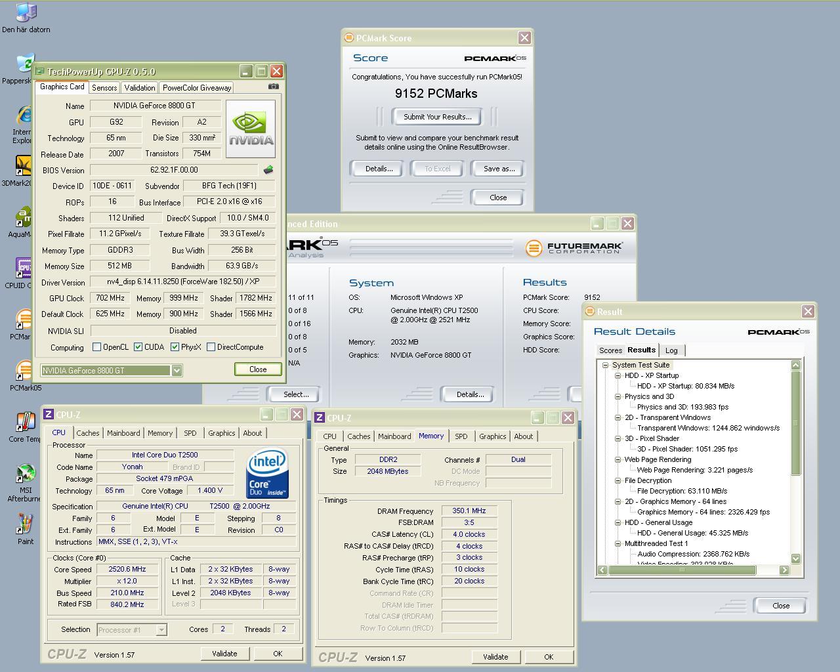Viewport: 840px width, 672px height.
Task: Open Mainboard tab in CPU-Z Memory window
Action: point(394,436)
